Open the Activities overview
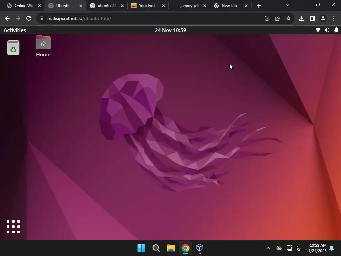This screenshot has height=256, width=341. point(15,30)
